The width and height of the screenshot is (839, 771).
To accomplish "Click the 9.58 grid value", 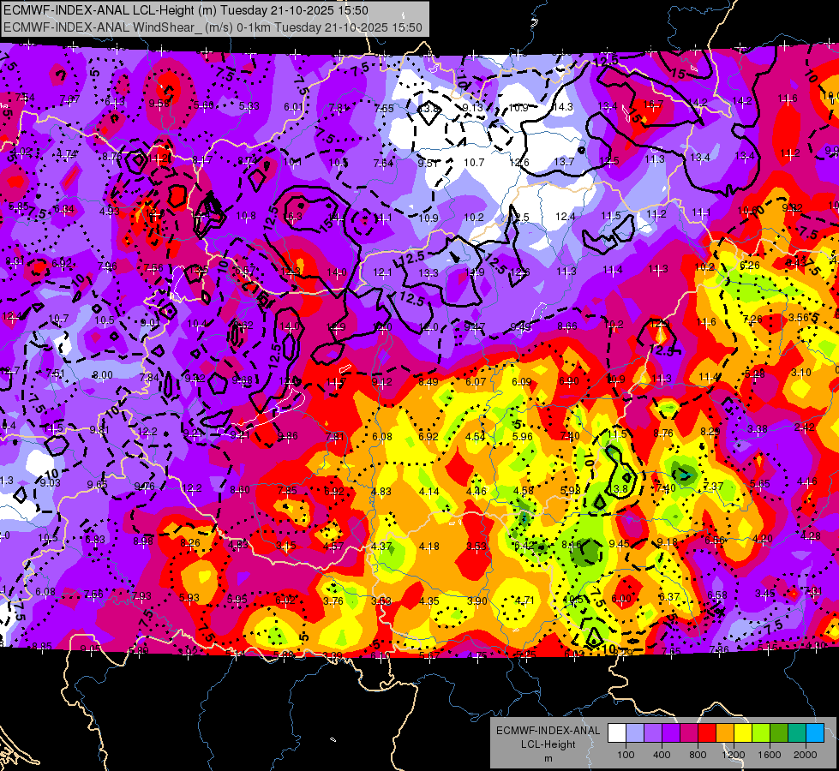I will coord(159,104).
